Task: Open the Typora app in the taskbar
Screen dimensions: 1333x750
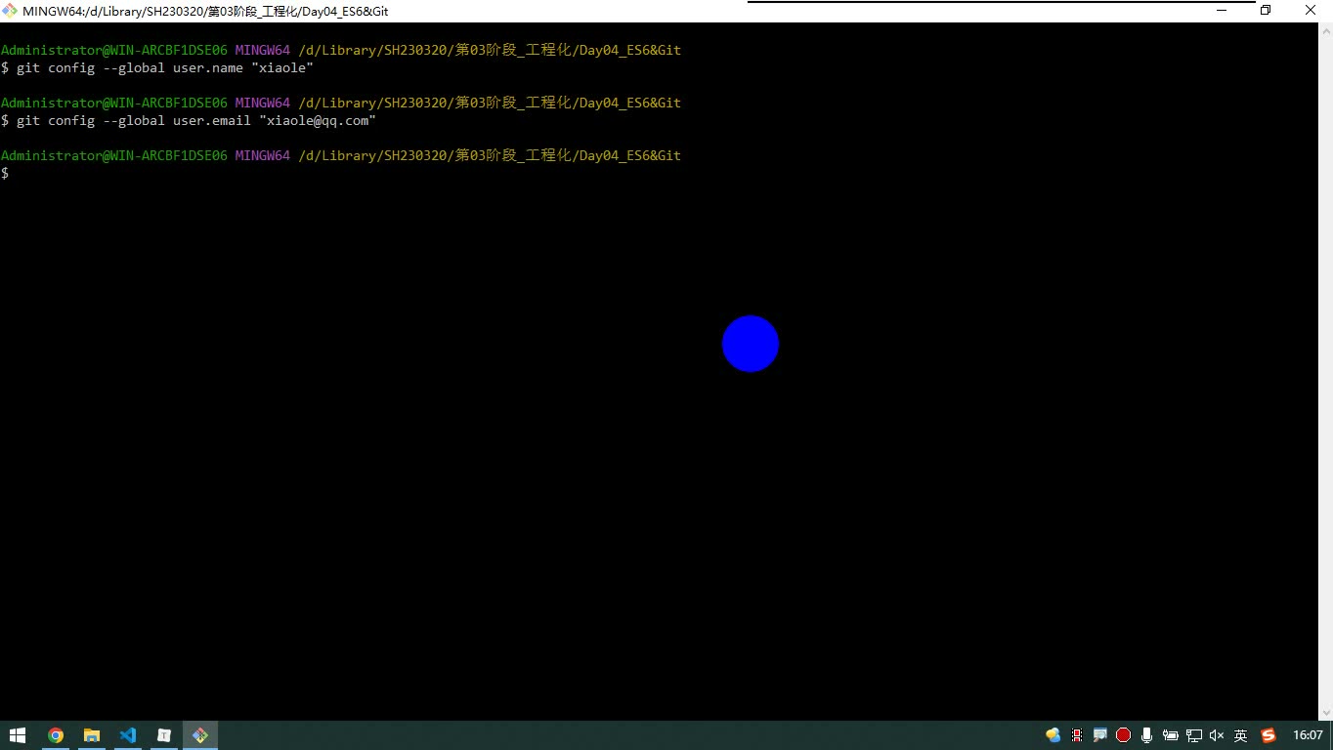Action: pyautogui.click(x=164, y=735)
